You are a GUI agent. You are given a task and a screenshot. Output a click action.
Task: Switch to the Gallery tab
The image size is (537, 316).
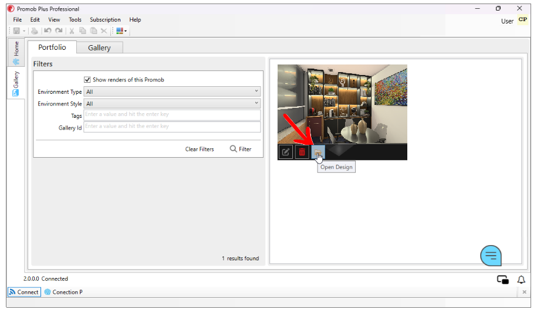pyautogui.click(x=99, y=47)
